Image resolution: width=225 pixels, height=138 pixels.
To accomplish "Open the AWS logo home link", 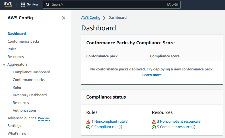I will point(8,5).
